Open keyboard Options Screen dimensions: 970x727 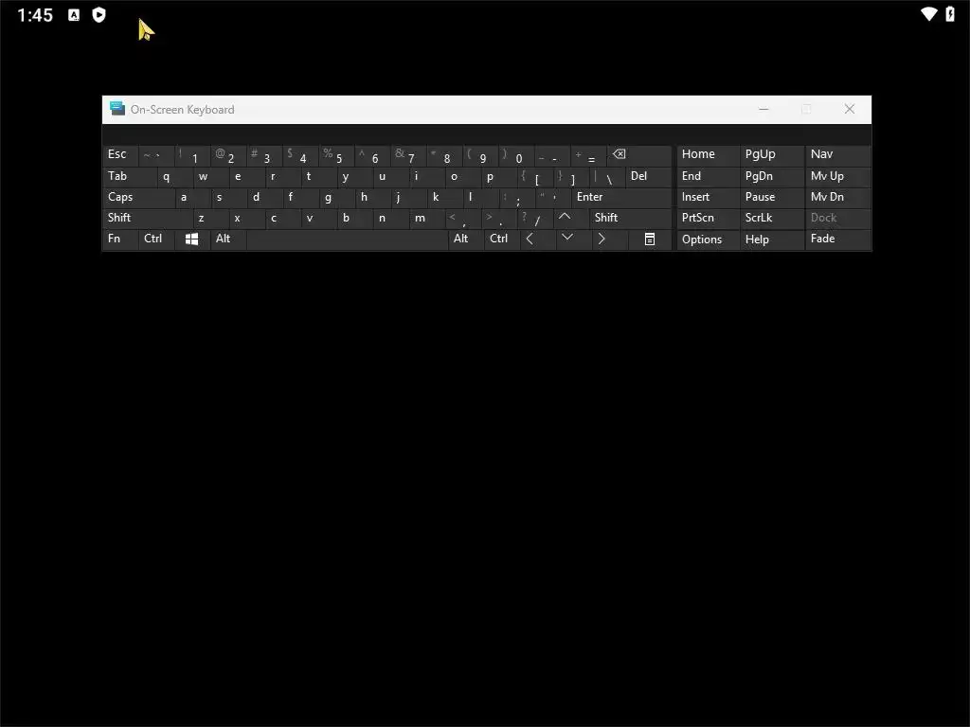[x=708, y=239]
